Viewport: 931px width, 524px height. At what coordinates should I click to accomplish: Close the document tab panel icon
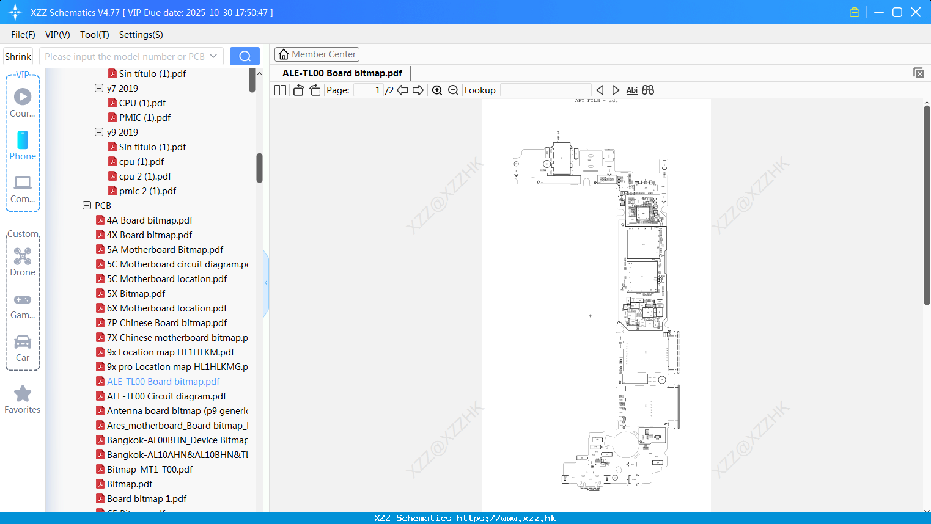[919, 73]
